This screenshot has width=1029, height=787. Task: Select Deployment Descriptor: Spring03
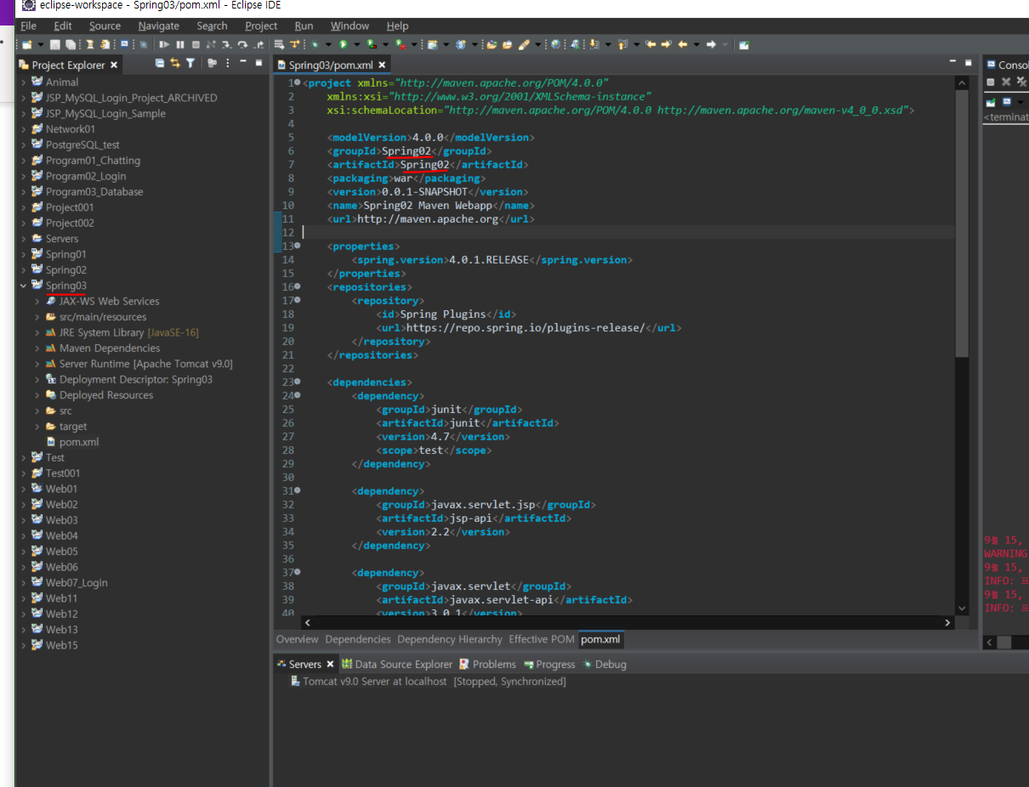(x=129, y=380)
